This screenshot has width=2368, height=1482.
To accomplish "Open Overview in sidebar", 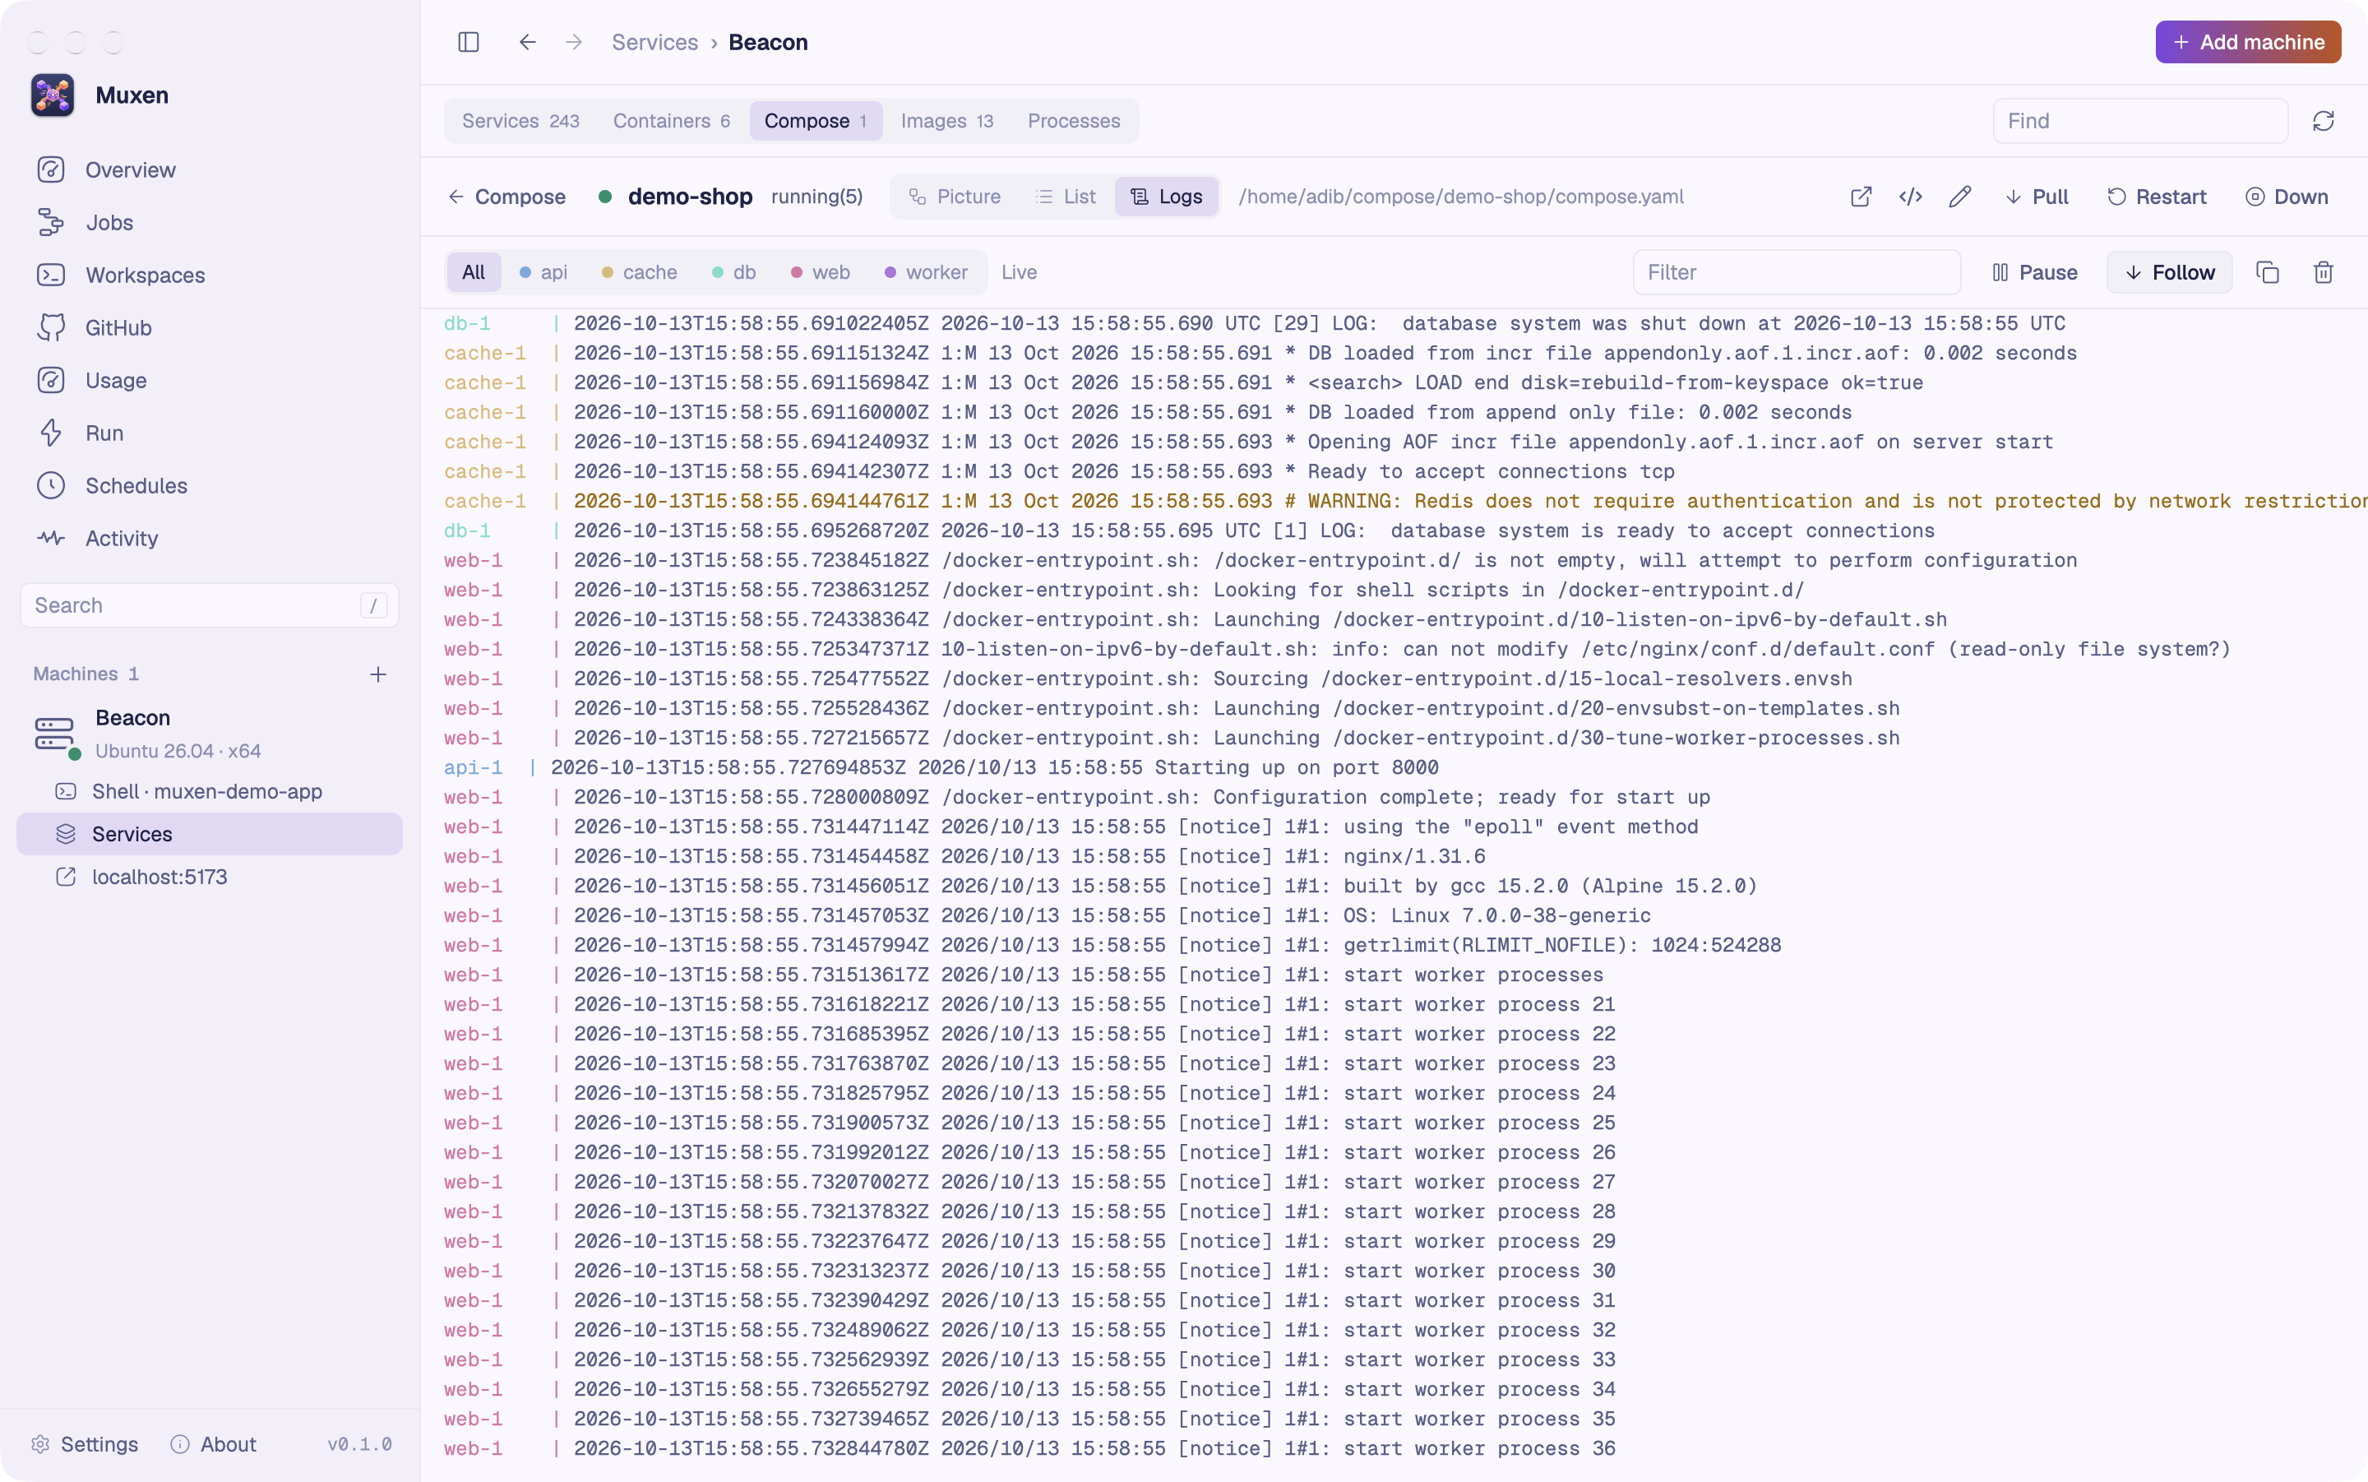I will [x=210, y=169].
